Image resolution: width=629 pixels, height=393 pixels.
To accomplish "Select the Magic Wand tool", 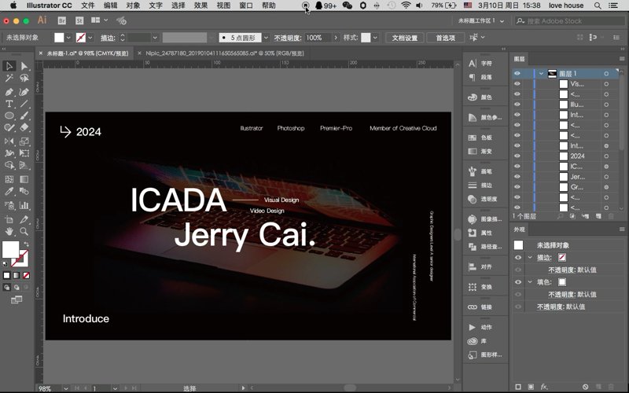I will 9,78.
